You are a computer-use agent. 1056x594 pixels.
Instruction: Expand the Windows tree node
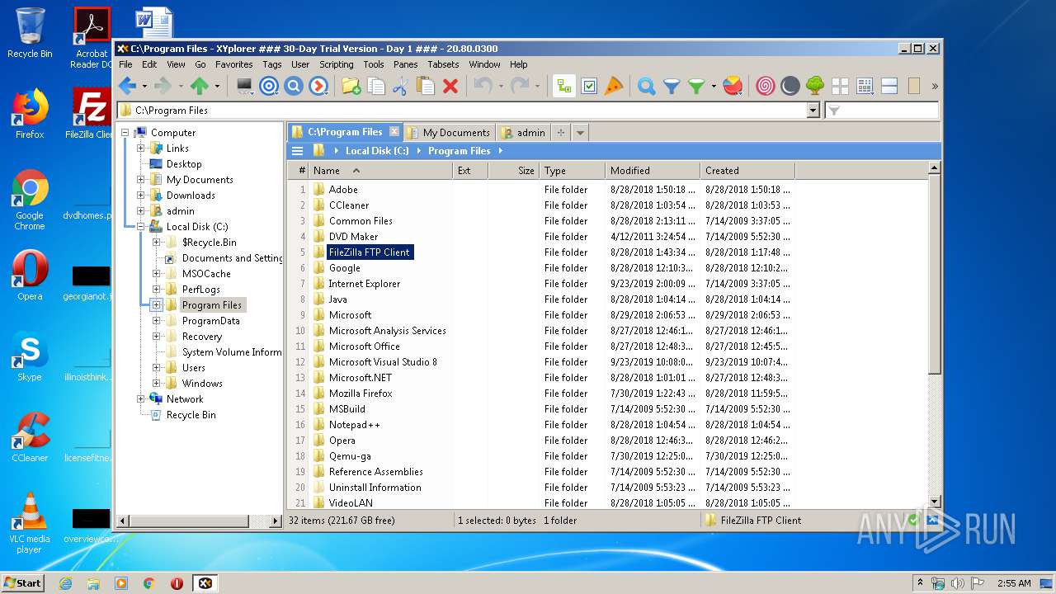(156, 384)
